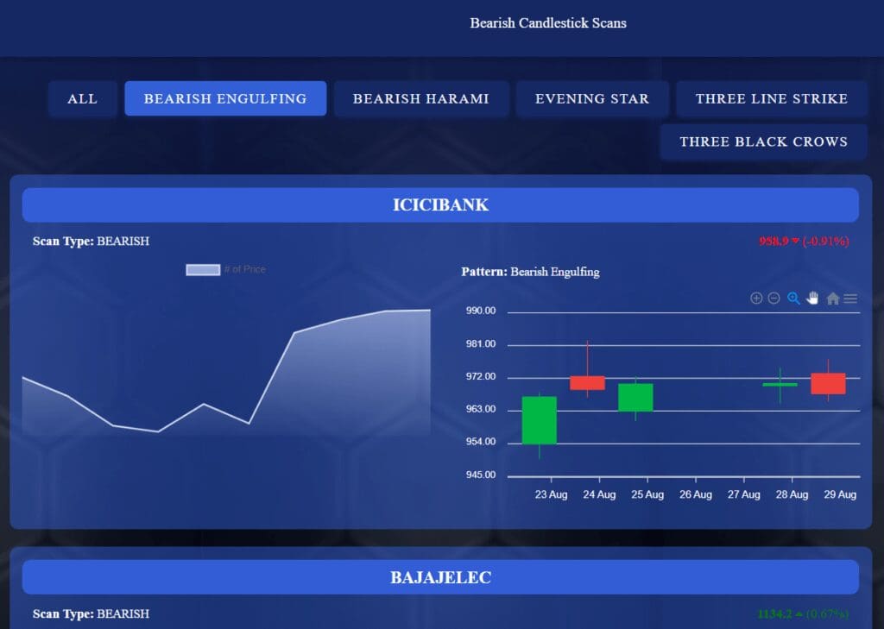884x629 pixels.
Task: Click BAJAJELEC 'Scan Type: BEARISH' text
Action: point(91,613)
